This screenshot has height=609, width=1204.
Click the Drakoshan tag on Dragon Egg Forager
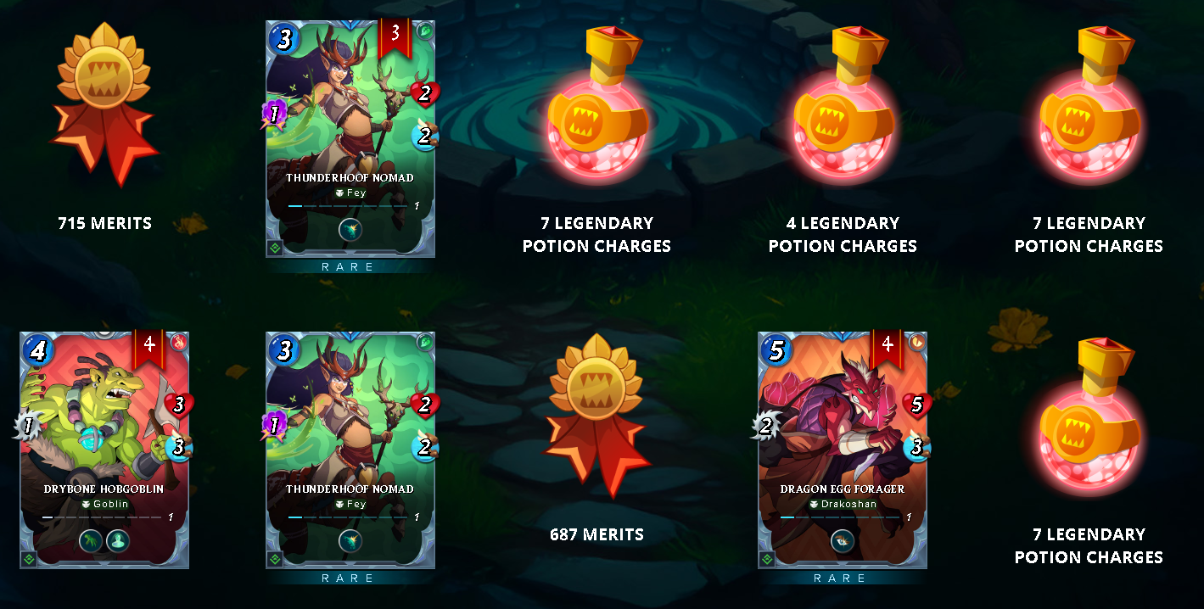[843, 504]
